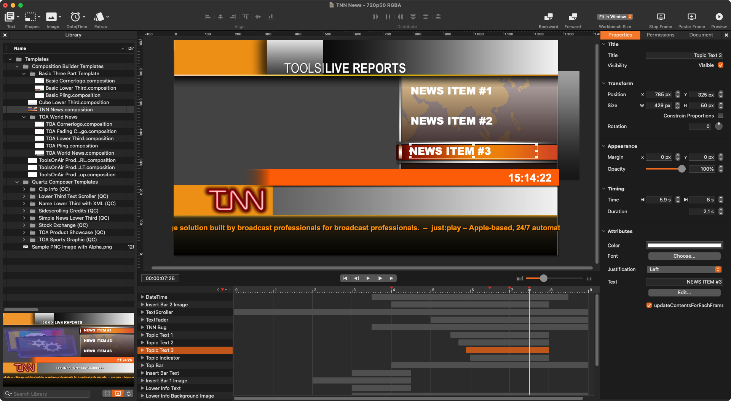
Task: Click the Stop Frame icon
Action: point(661,17)
